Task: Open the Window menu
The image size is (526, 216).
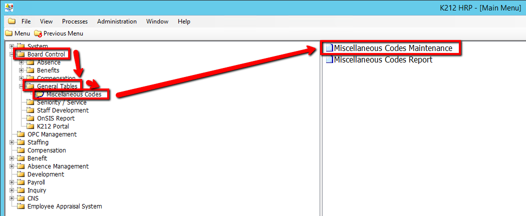Action: (157, 21)
